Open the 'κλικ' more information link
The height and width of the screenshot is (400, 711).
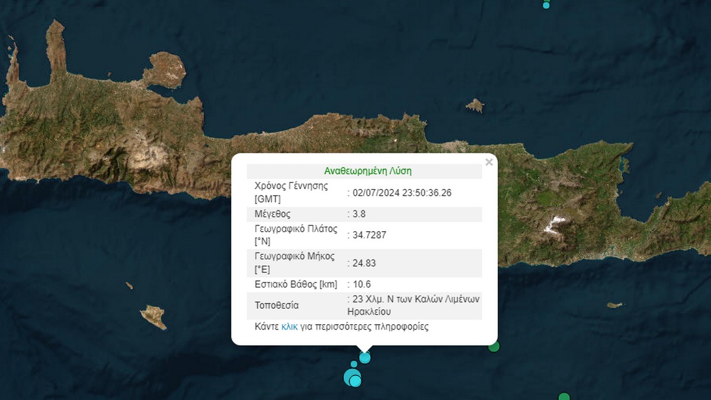(289, 327)
